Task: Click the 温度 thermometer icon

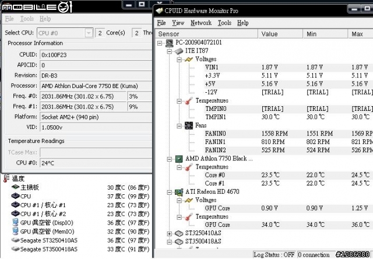Action: (x=6, y=178)
